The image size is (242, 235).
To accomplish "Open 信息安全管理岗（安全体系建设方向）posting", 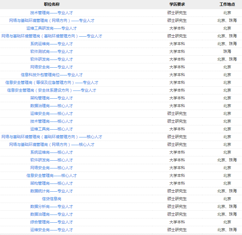I will coord(51,90).
